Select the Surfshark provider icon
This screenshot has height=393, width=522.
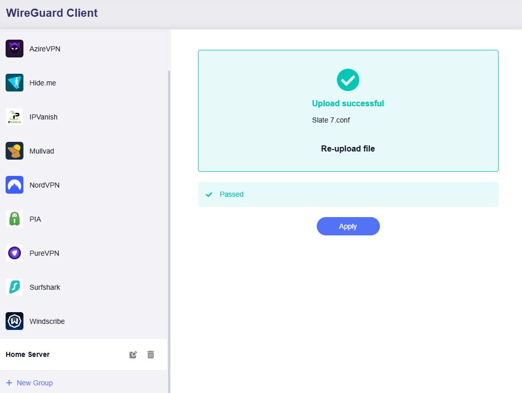point(14,287)
